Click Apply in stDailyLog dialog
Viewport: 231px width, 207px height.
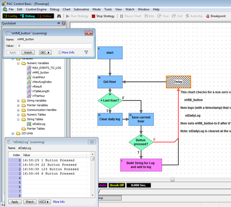pyautogui.click(x=15, y=202)
